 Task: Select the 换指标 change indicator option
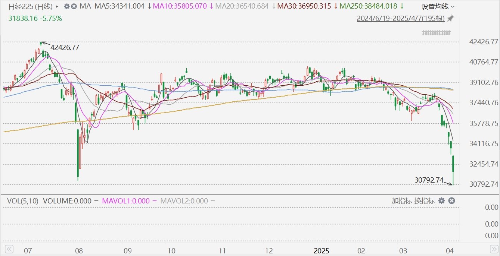[x=425, y=201]
